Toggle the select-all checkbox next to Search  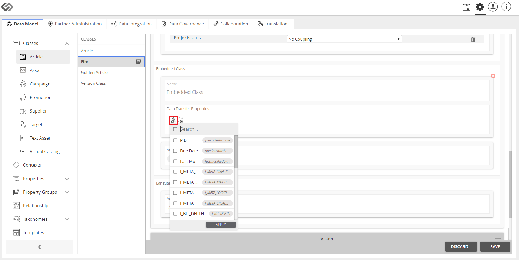coord(175,129)
